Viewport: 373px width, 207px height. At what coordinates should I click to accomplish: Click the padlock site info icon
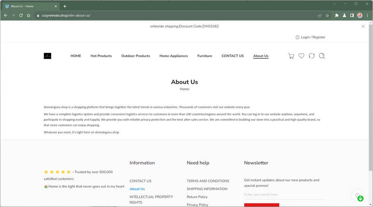click(x=38, y=16)
